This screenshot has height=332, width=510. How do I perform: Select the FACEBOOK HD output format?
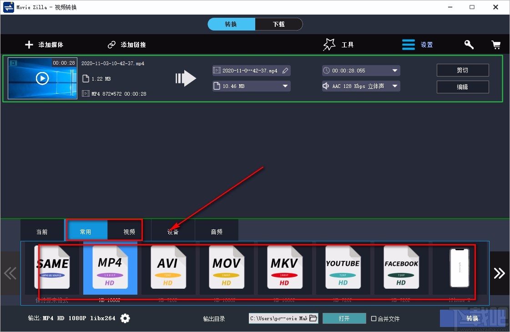pyautogui.click(x=401, y=269)
